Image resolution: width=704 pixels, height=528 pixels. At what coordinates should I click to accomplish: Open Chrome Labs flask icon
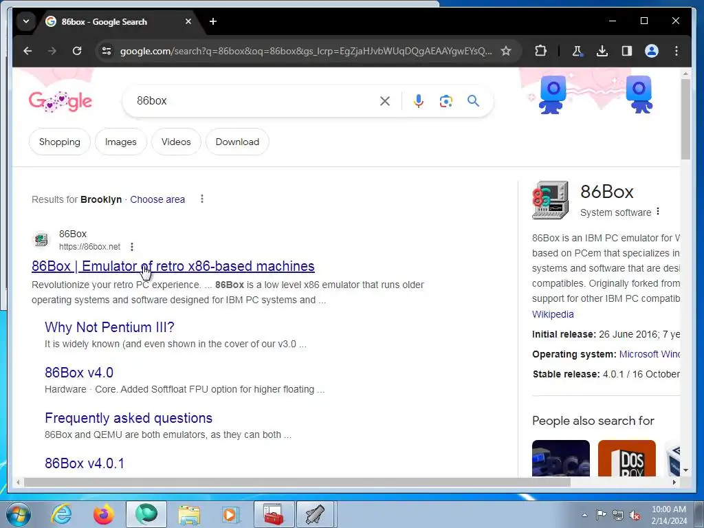[577, 51]
